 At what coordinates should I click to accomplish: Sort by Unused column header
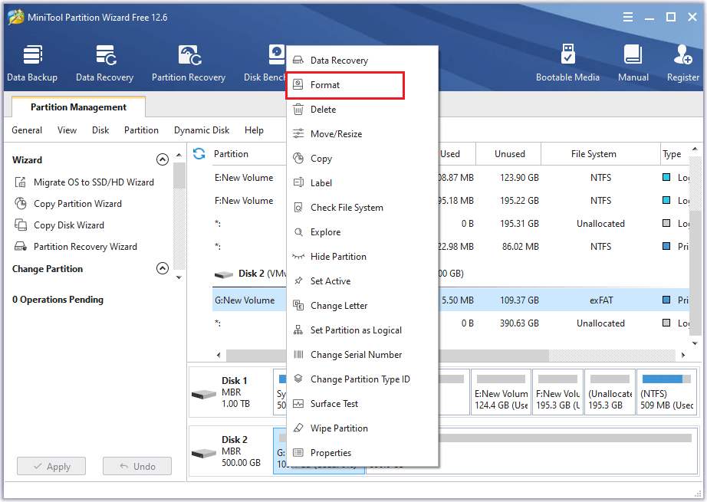tap(509, 154)
